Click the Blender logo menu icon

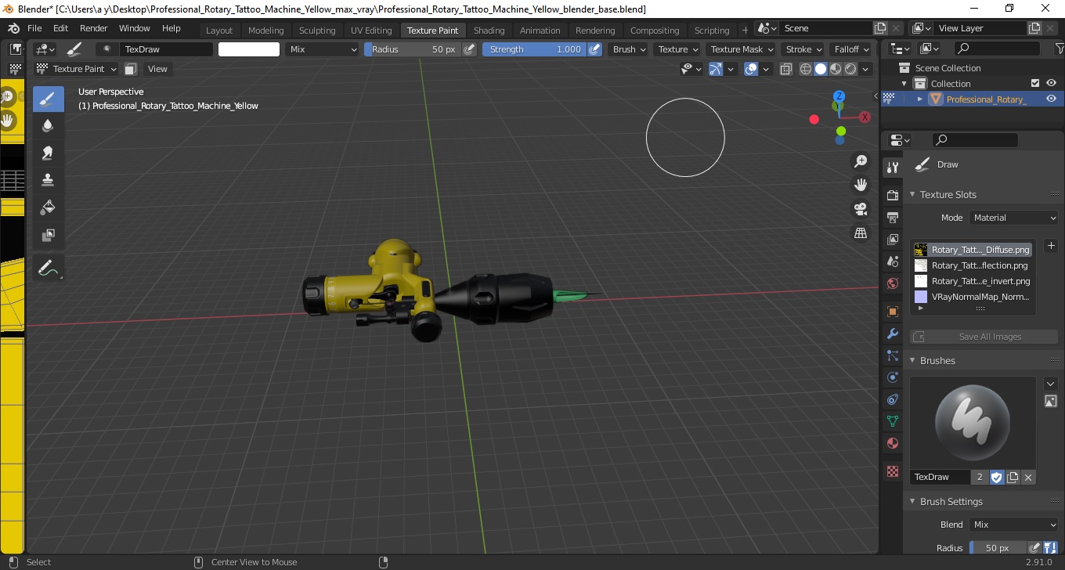(x=13, y=28)
